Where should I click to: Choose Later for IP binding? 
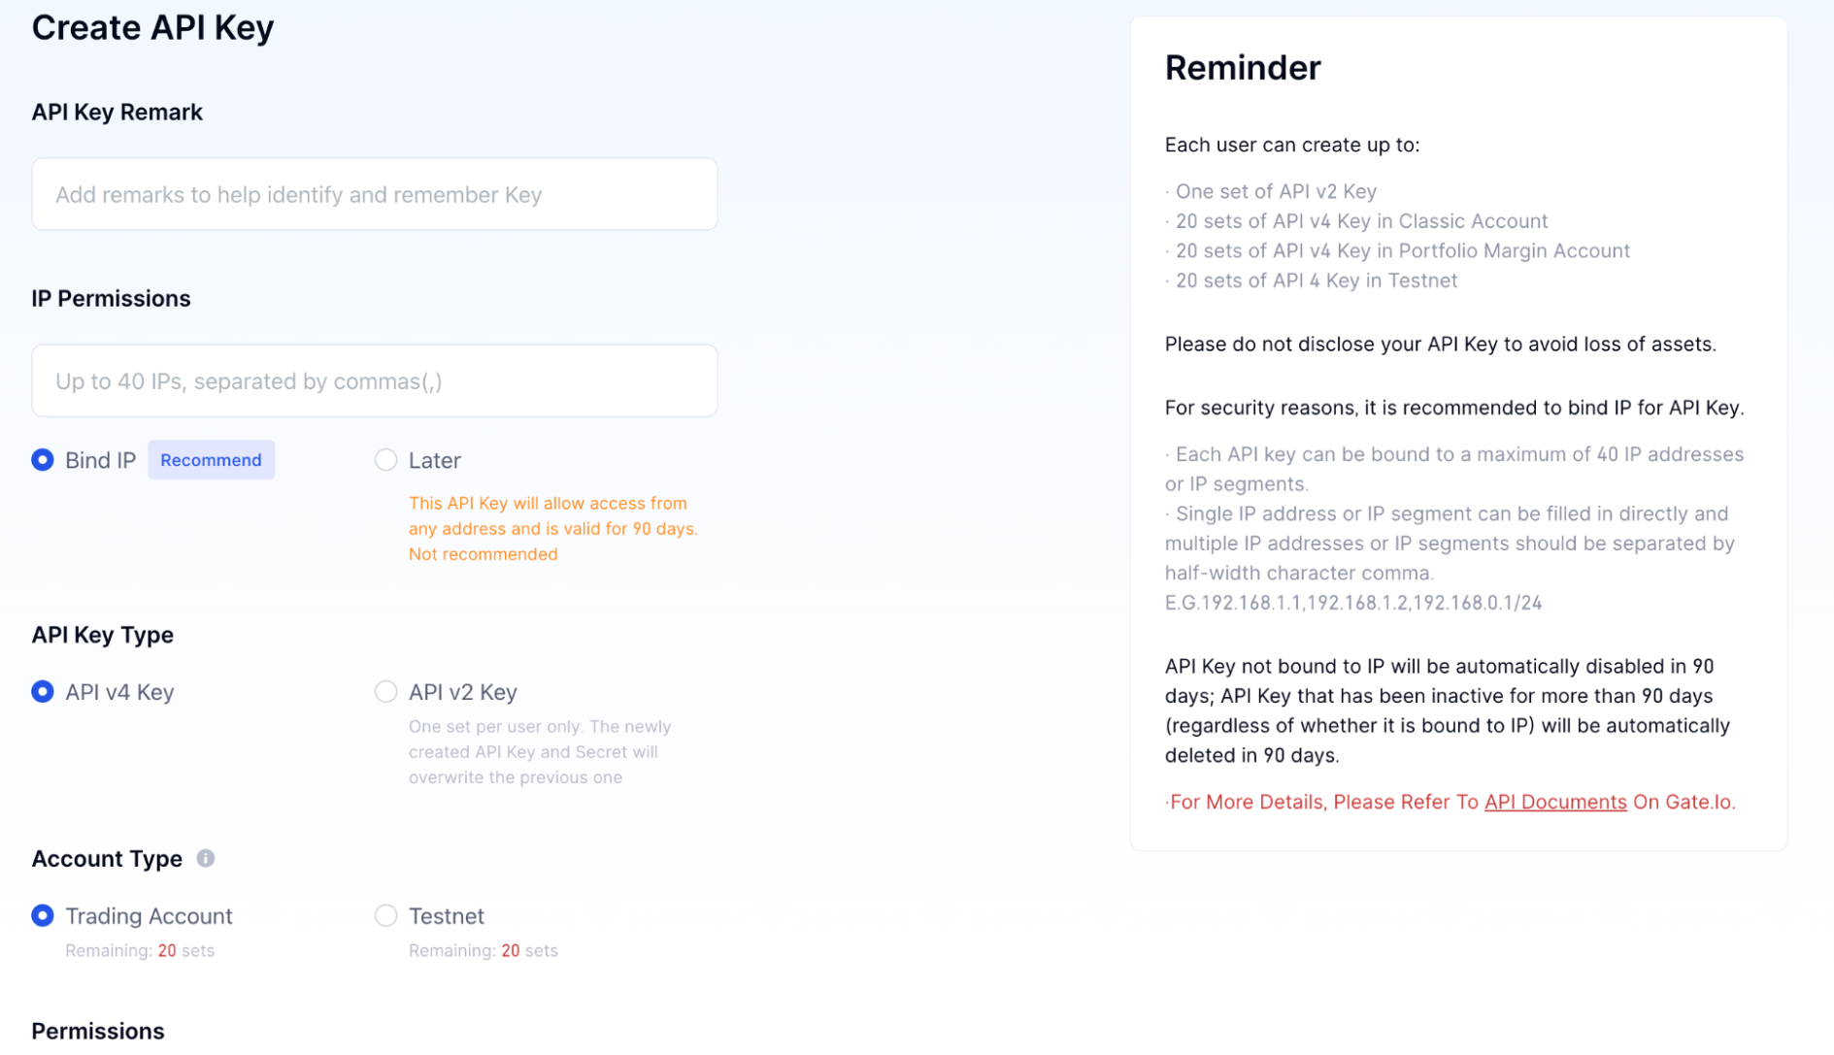(x=385, y=459)
